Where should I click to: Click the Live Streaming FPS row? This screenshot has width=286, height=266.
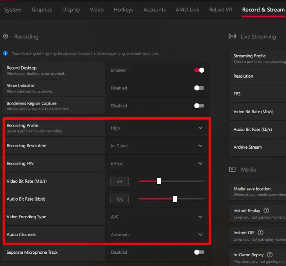(x=257, y=94)
